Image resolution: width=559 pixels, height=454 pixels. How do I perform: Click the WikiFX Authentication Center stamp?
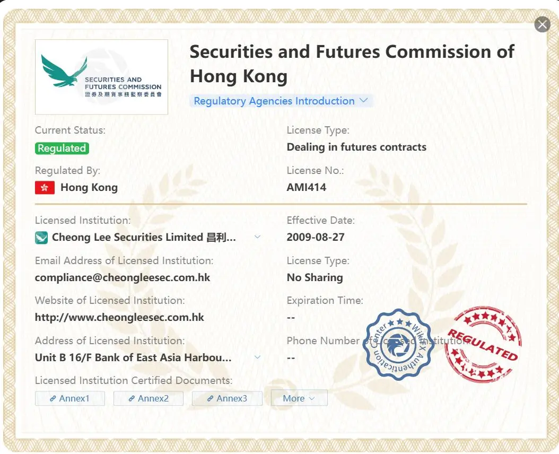click(399, 345)
